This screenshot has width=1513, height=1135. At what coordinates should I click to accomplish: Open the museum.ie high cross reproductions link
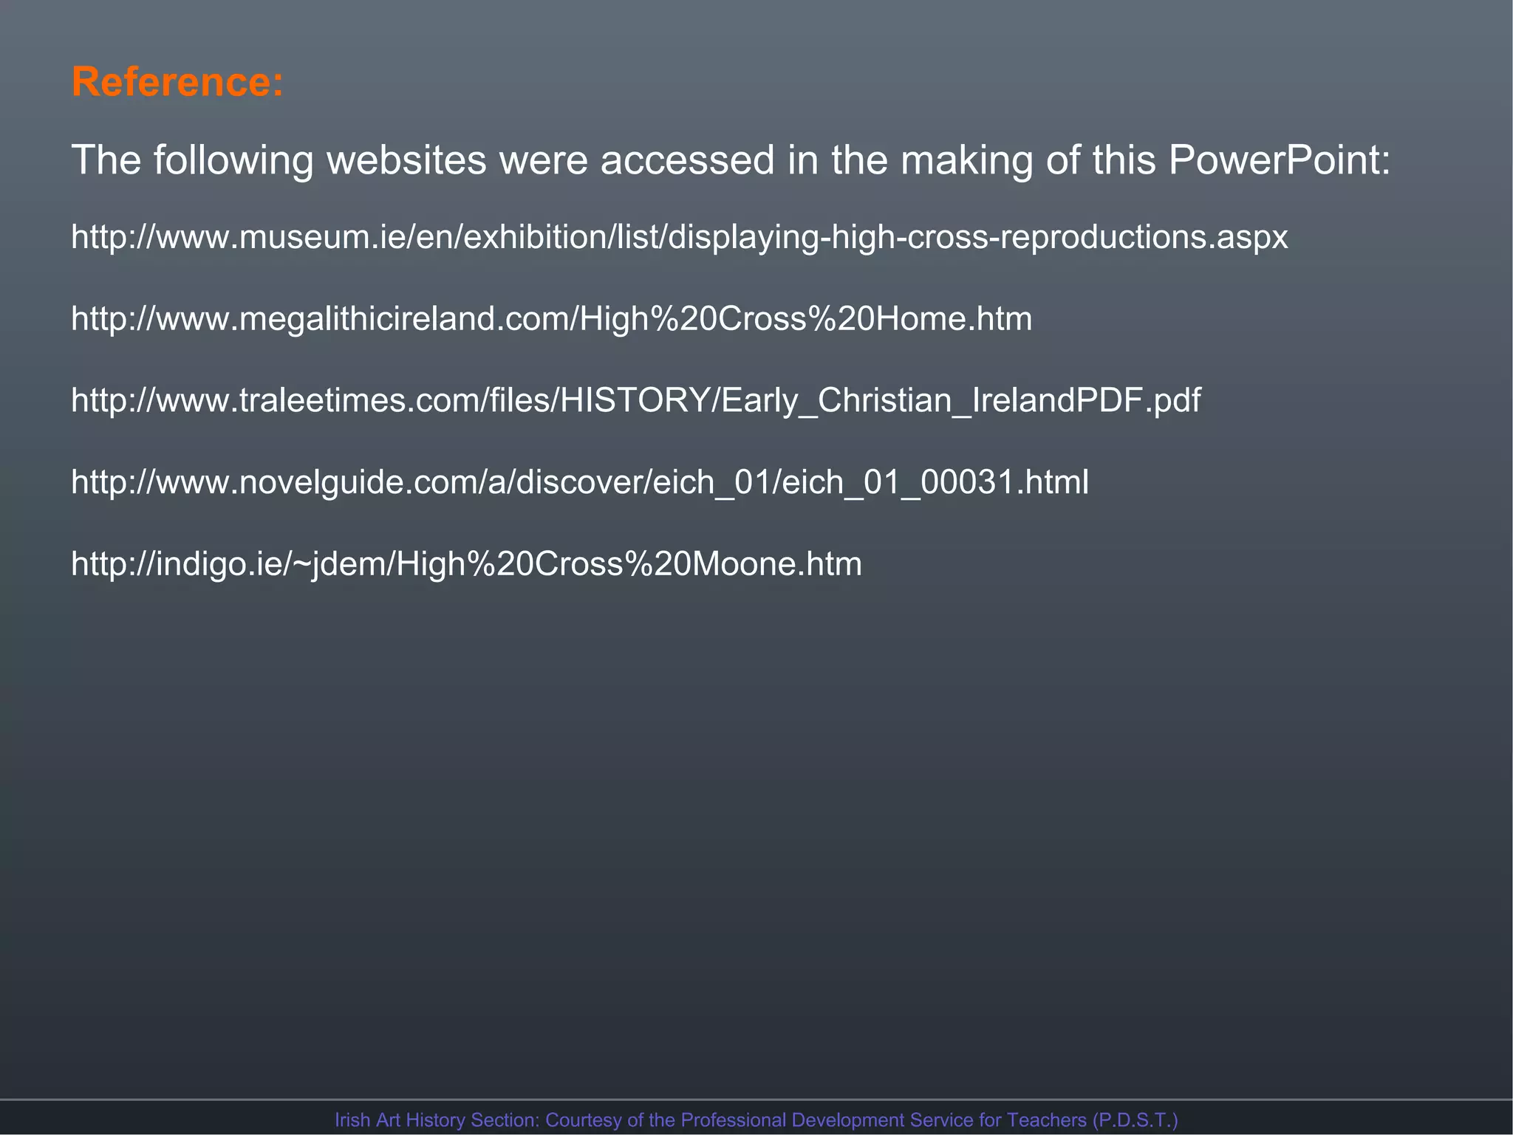680,238
